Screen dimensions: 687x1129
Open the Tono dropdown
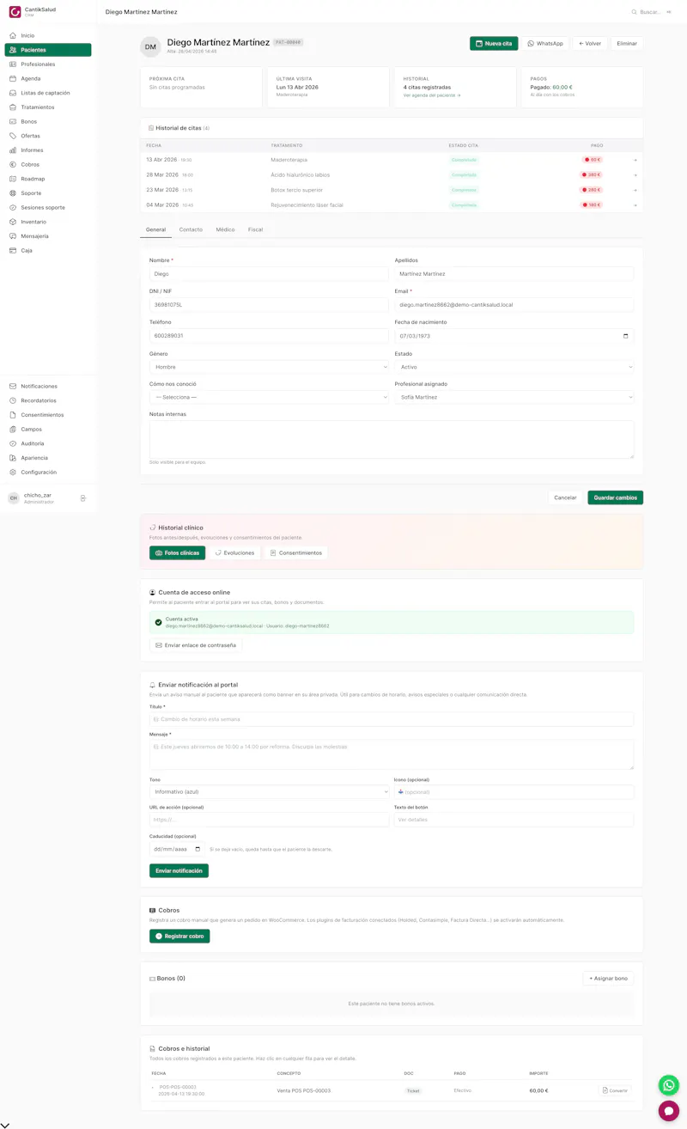269,791
